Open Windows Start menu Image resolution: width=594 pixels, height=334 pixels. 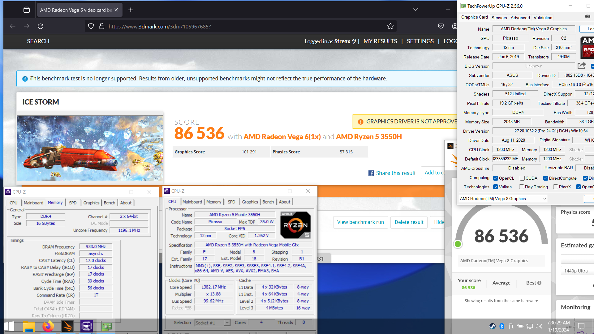pos(9,327)
